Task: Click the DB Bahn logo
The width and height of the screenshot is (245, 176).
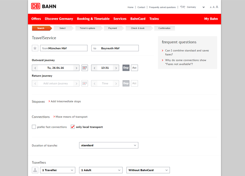Action: [44, 6]
